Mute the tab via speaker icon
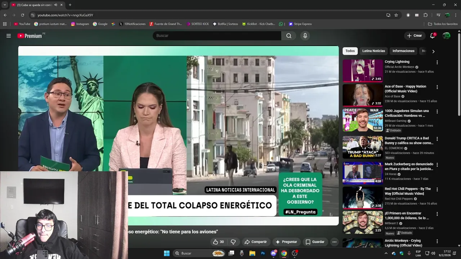 (x=55, y=5)
